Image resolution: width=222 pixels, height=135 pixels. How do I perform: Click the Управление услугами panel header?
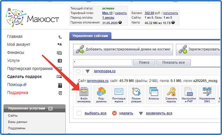[x=35, y=109]
